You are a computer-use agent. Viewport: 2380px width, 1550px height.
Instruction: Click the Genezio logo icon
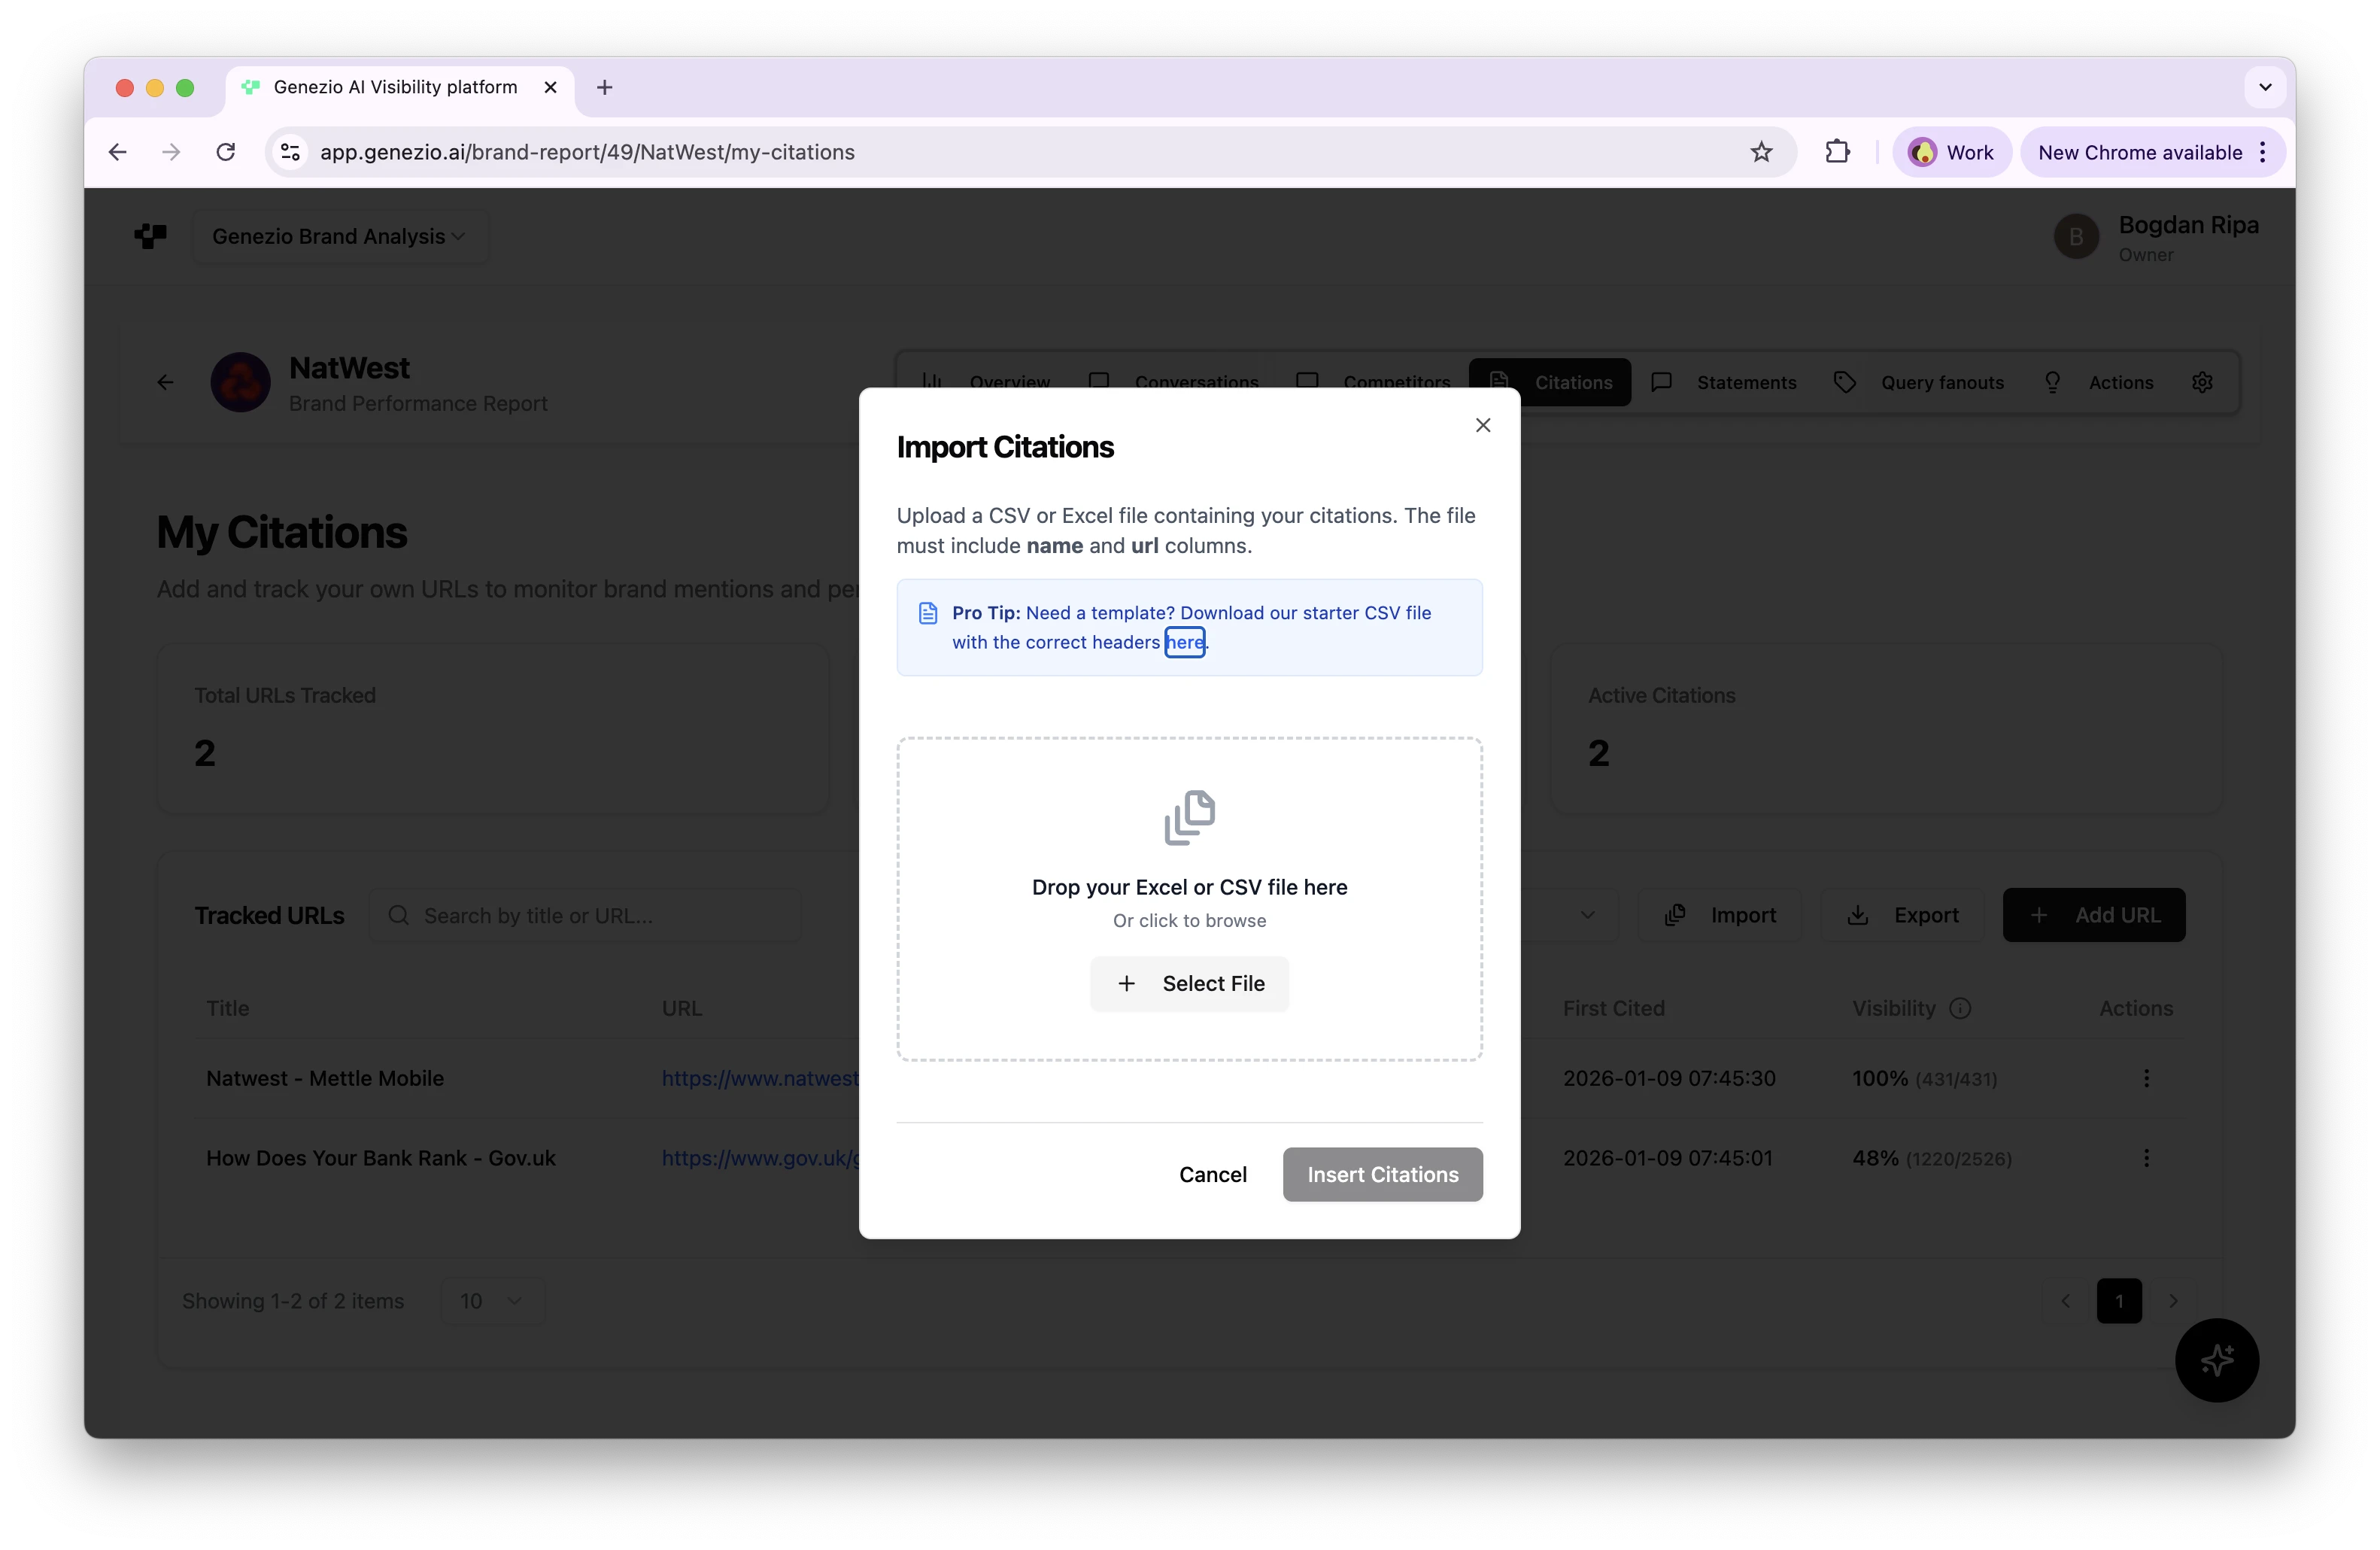[x=150, y=236]
